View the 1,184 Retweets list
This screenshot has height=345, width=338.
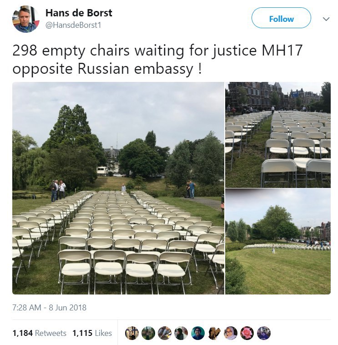pyautogui.click(x=40, y=333)
